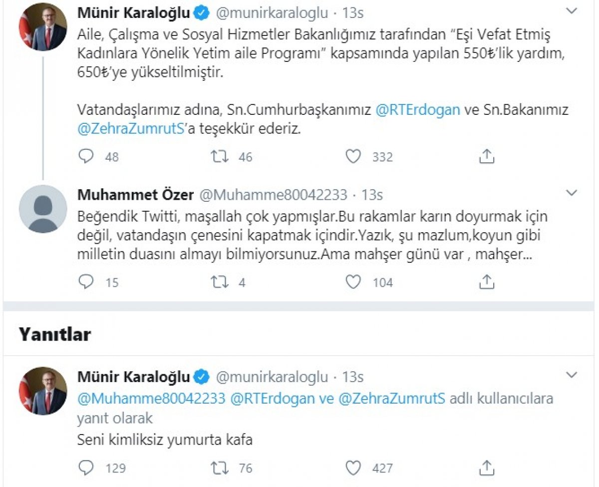Image resolution: width=599 pixels, height=487 pixels.
Task: Open the share icon on the bottom reply
Action: 487,467
